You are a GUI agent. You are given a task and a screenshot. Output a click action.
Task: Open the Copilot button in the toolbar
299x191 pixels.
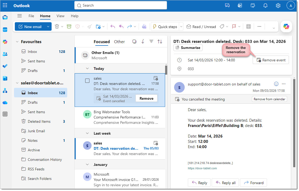pyautogui.click(x=286, y=26)
